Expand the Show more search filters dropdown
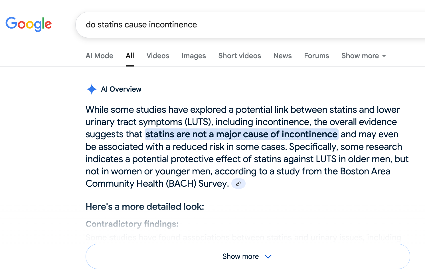Image resolution: width=425 pixels, height=278 pixels. 363,56
